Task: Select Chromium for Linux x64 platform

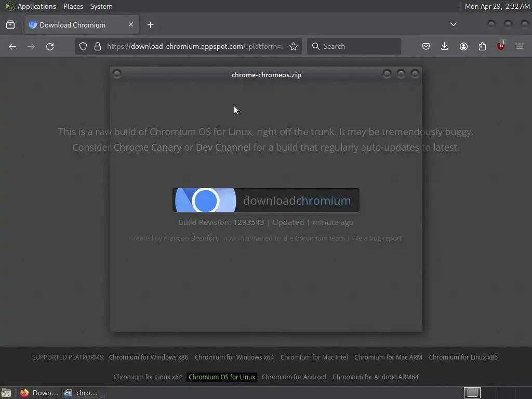Action: (x=148, y=377)
